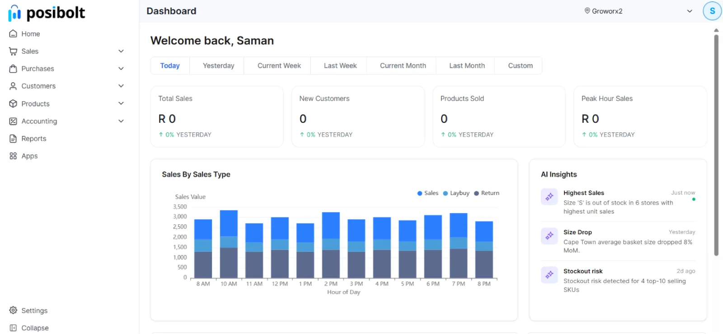Click the Stockout risk insight sparkle icon
This screenshot has width=723, height=334.
(x=549, y=275)
